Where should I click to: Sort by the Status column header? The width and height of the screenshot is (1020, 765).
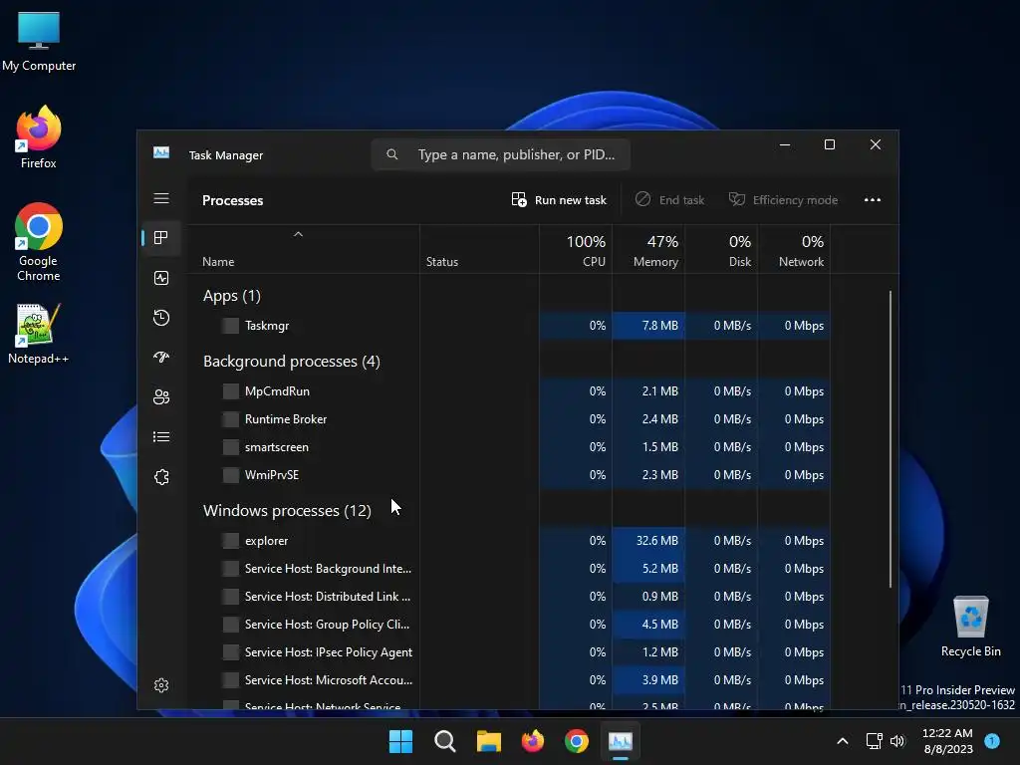[x=479, y=250]
